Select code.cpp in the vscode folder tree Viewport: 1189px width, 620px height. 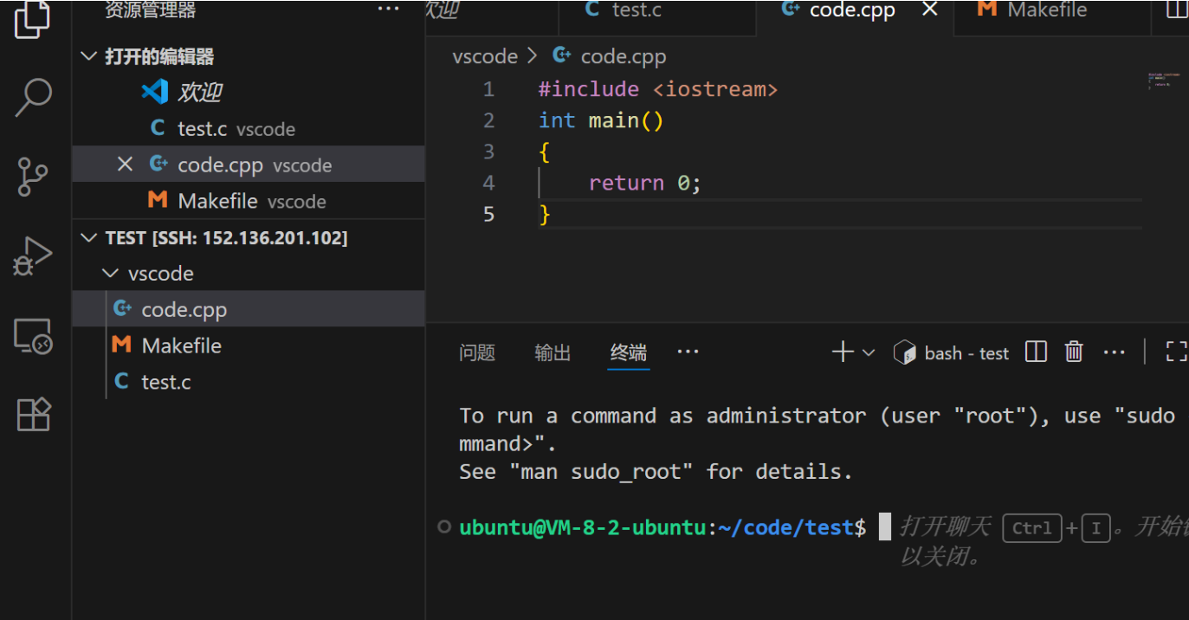tap(249, 309)
